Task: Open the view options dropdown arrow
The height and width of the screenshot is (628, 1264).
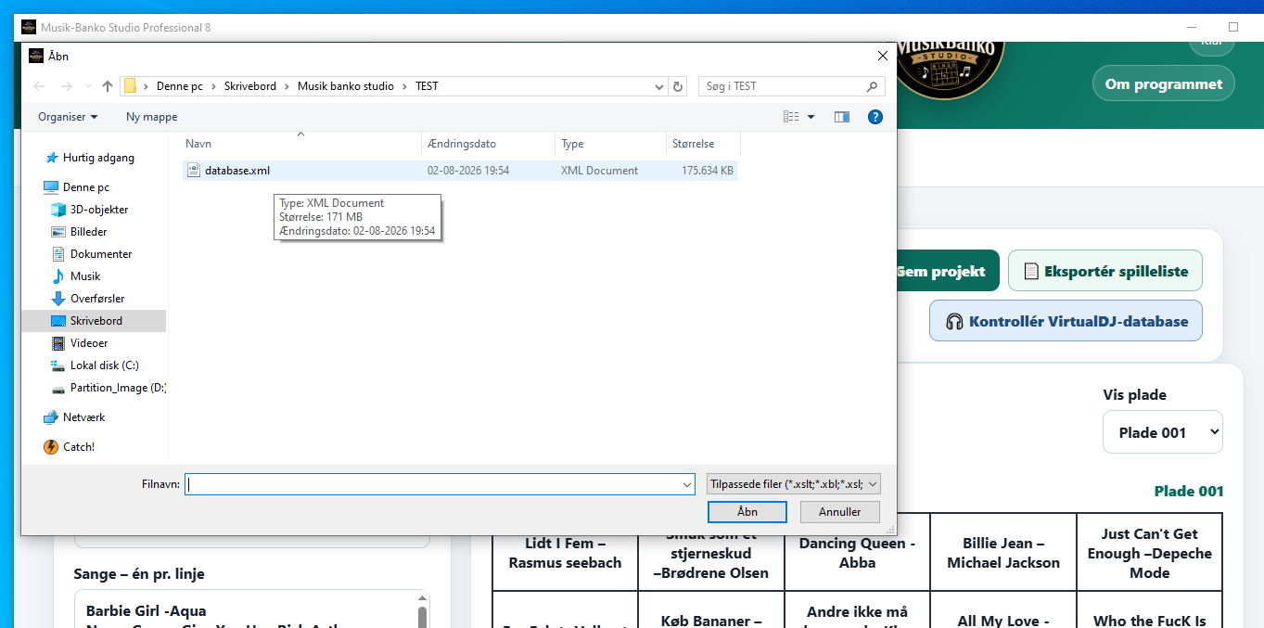Action: [x=811, y=117]
